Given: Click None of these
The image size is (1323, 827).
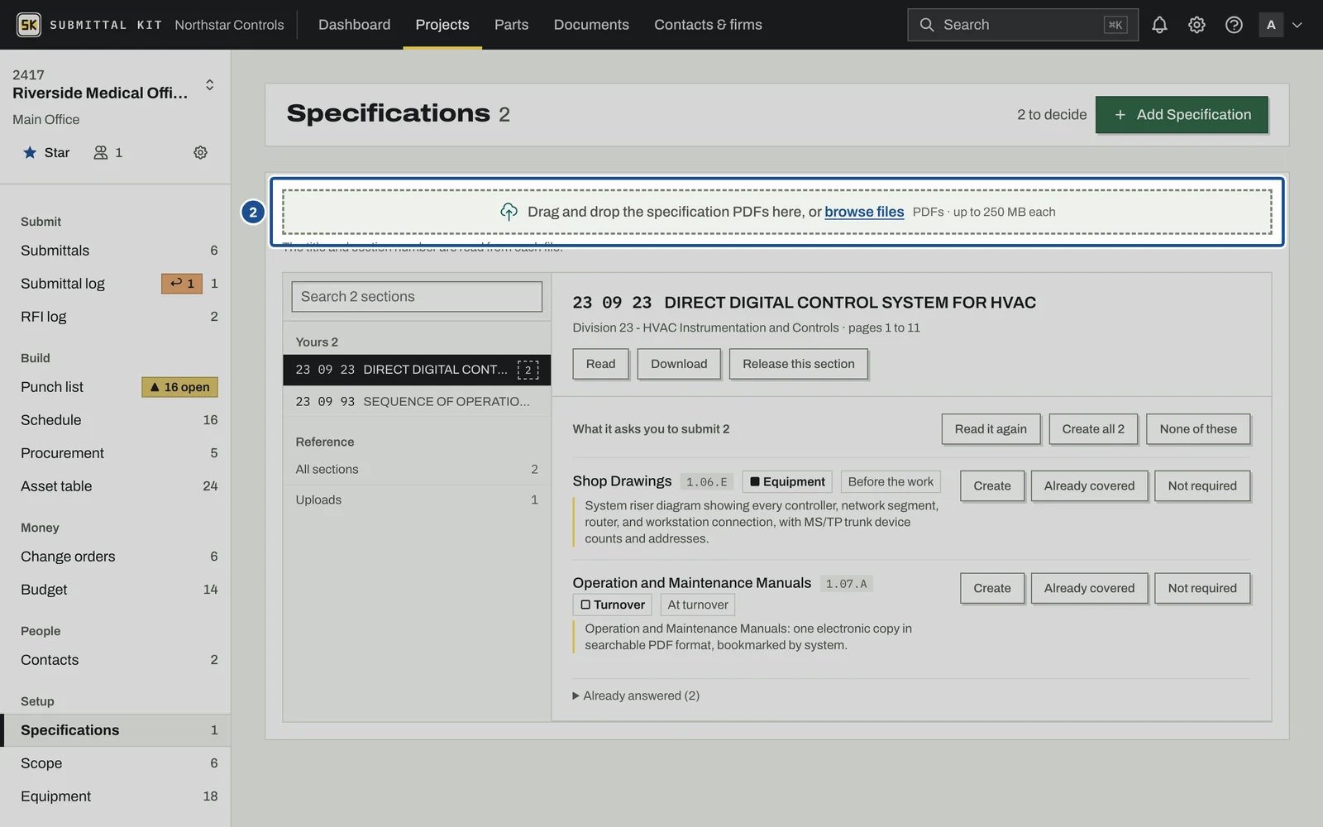Looking at the screenshot, I should pos(1198,429).
